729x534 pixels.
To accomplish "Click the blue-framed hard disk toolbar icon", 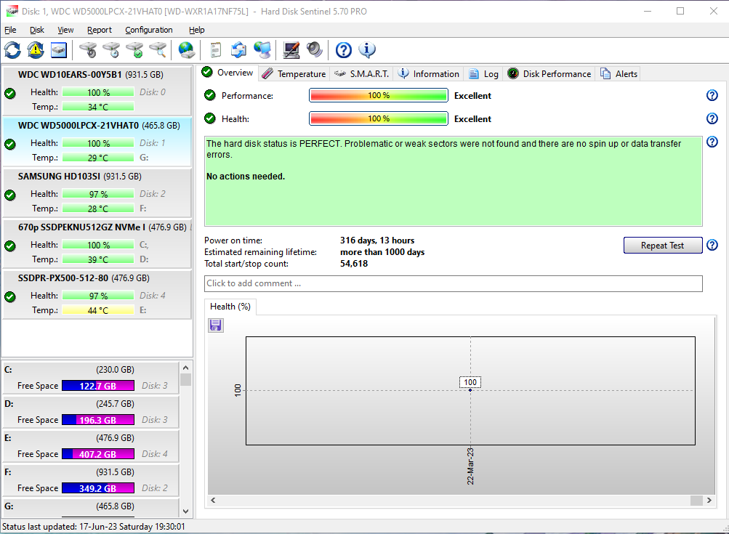I will [x=59, y=49].
